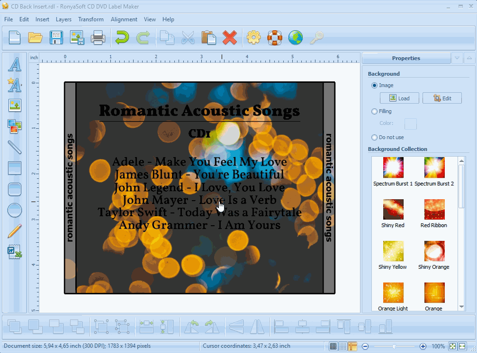Choose the Orange Light background
The image size is (477, 353).
(393, 297)
